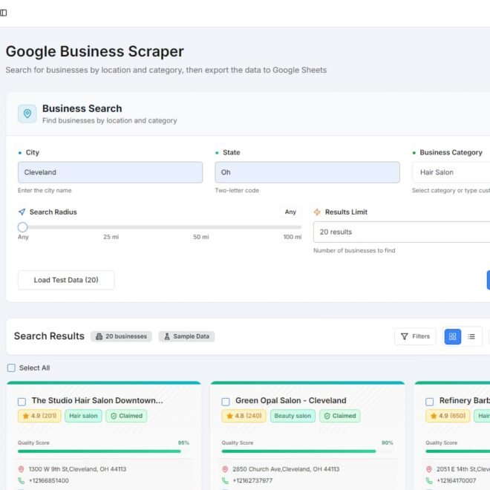Click phone icon beside +12164170007

[429, 480]
